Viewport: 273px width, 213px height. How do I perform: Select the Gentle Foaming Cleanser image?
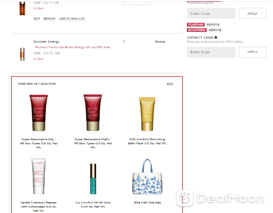pos(39,176)
